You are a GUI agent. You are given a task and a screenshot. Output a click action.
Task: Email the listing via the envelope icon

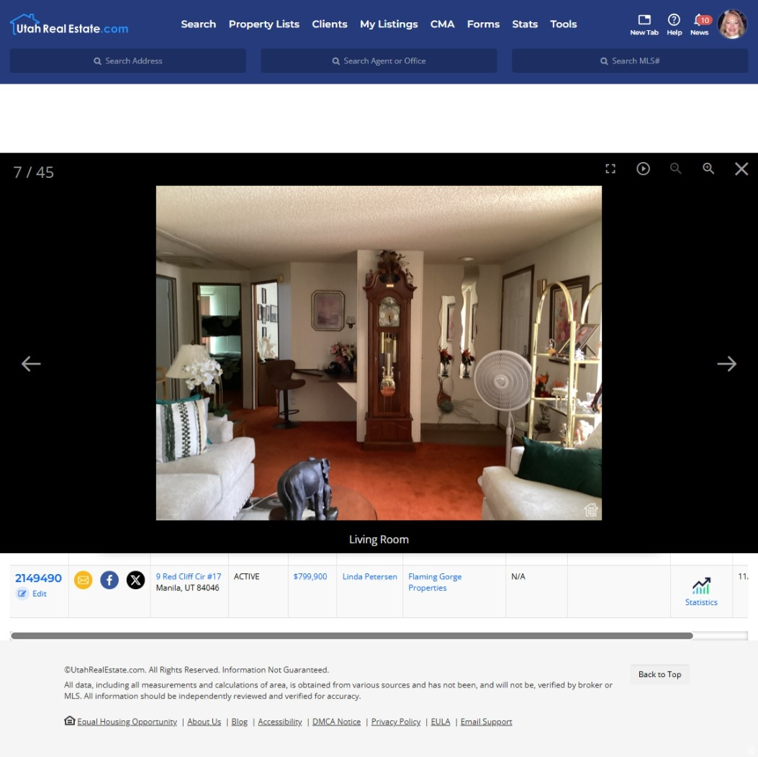point(84,581)
